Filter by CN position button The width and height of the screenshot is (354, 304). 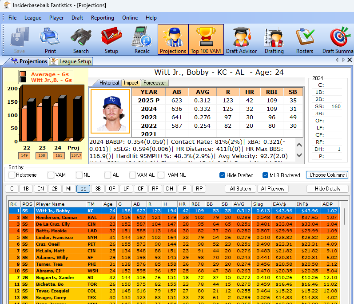pos(40,189)
